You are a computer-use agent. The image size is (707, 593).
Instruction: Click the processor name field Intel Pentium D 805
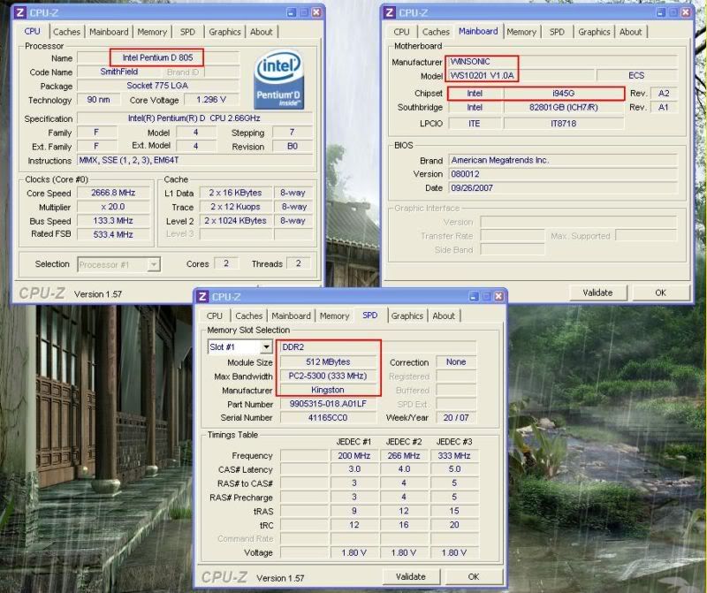tap(158, 57)
